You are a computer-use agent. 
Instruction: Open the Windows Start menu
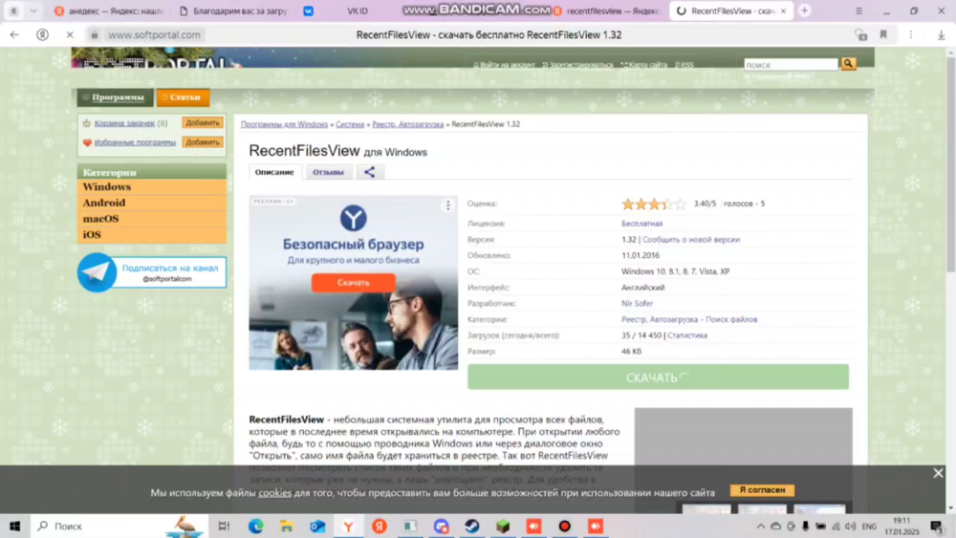click(14, 526)
